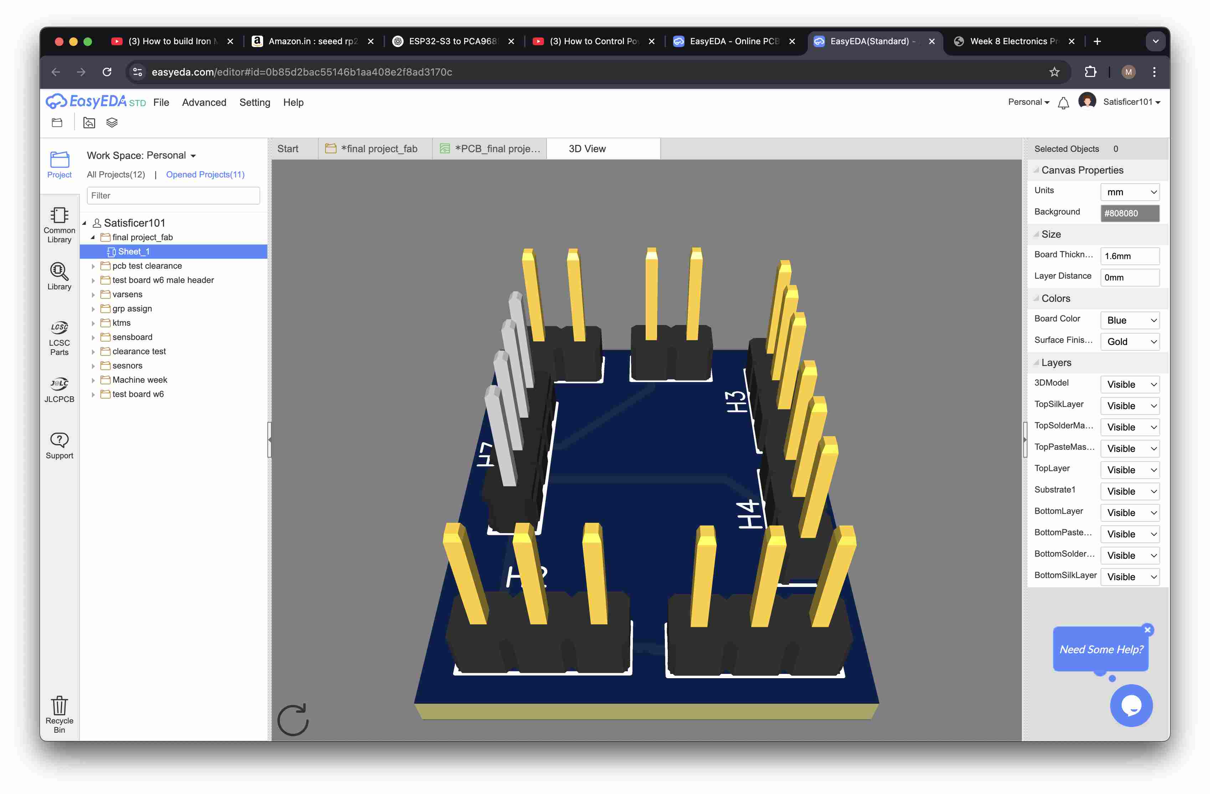Open the Personal account dropdown
1210x794 pixels.
1029,102
